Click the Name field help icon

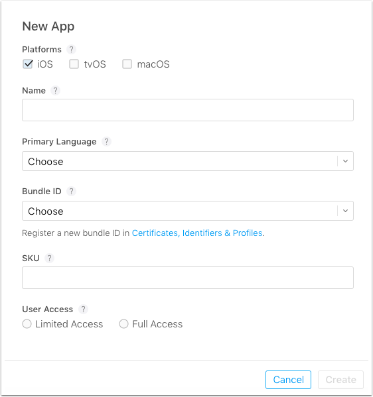(x=55, y=90)
